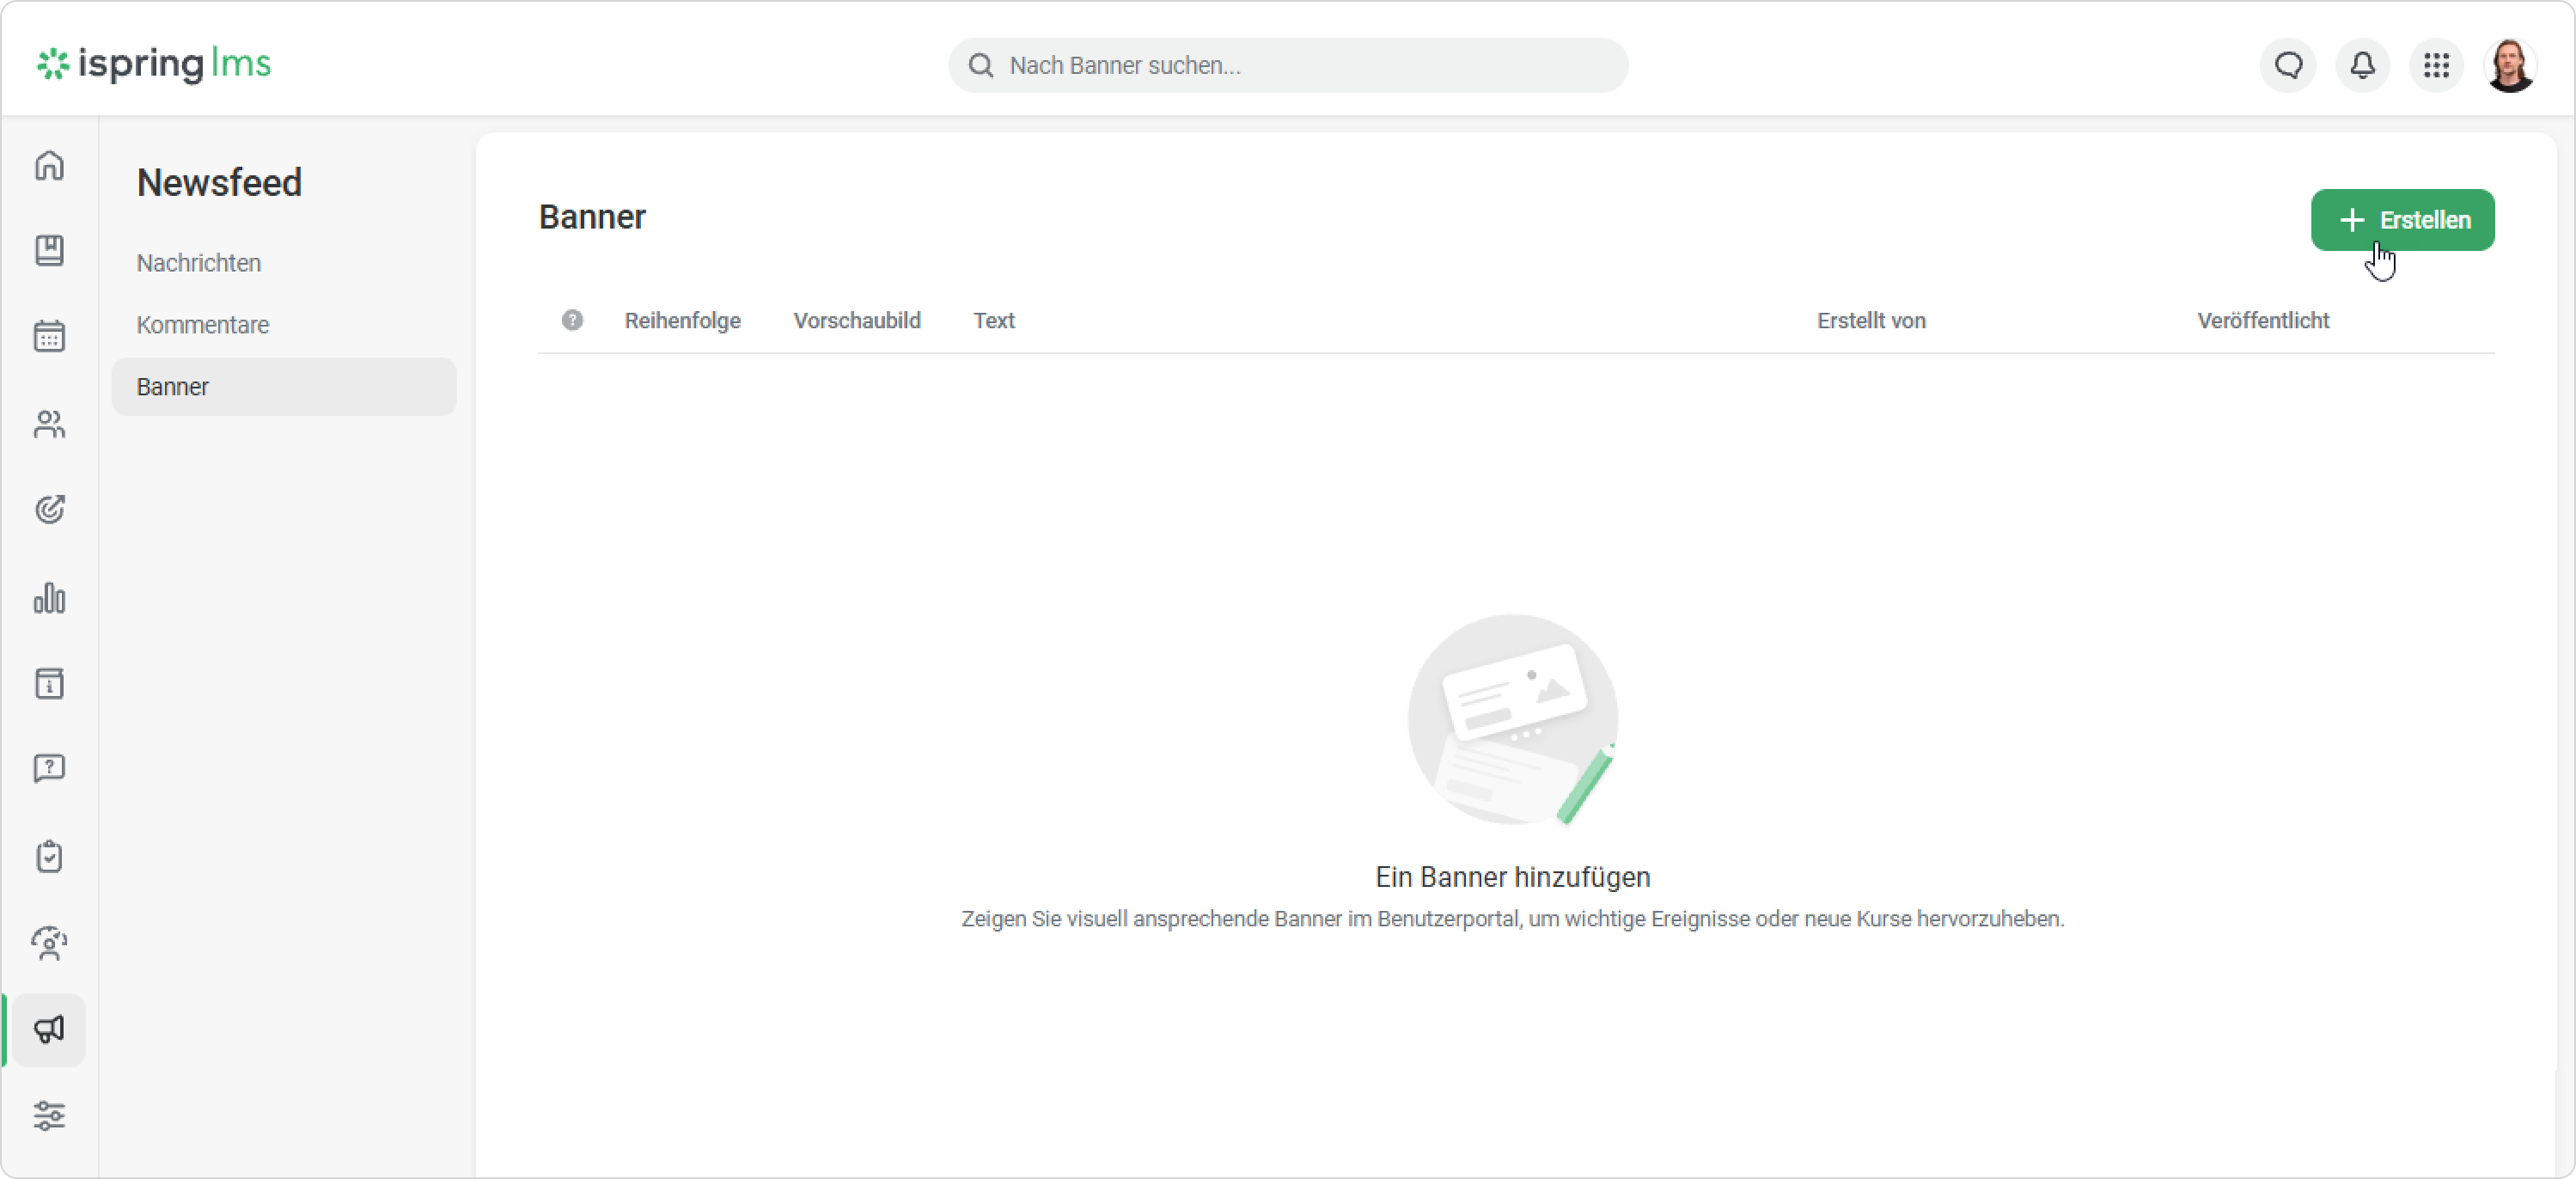2576x1179 pixels.
Task: Open the user profile avatar
Action: tap(2510, 65)
